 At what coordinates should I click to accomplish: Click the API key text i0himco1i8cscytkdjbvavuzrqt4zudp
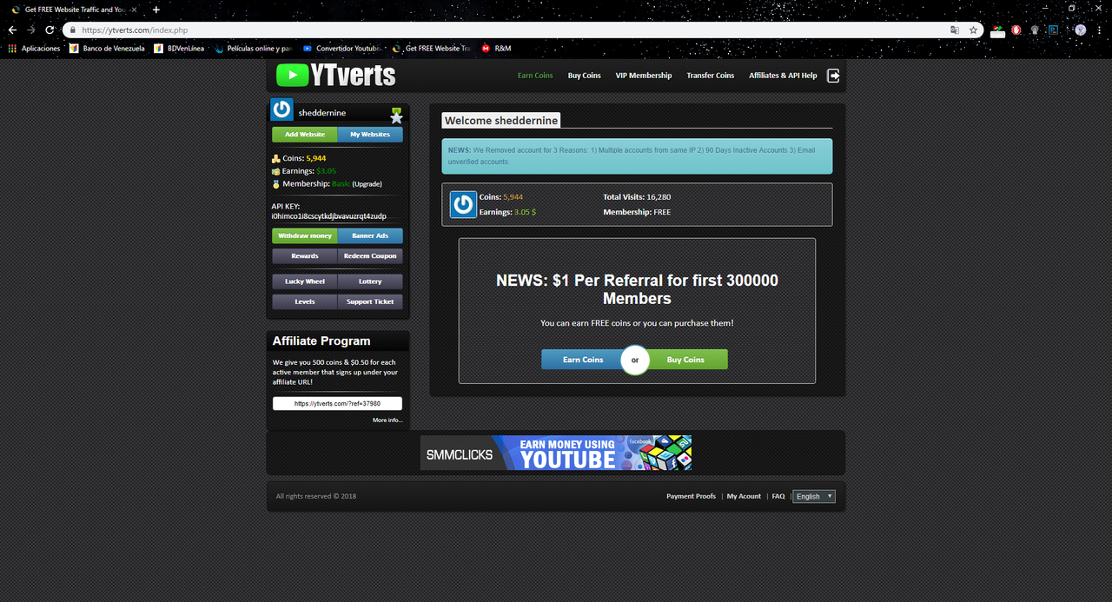pos(329,216)
